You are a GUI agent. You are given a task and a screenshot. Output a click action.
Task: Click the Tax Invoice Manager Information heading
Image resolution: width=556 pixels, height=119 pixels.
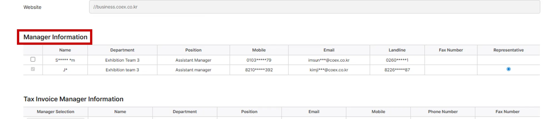pyautogui.click(x=73, y=99)
